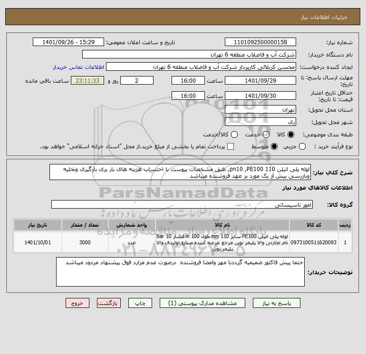The width and height of the screenshot is (366, 354).
Task: Click response deadline date 1401/09/29
Action: (x=260, y=80)
